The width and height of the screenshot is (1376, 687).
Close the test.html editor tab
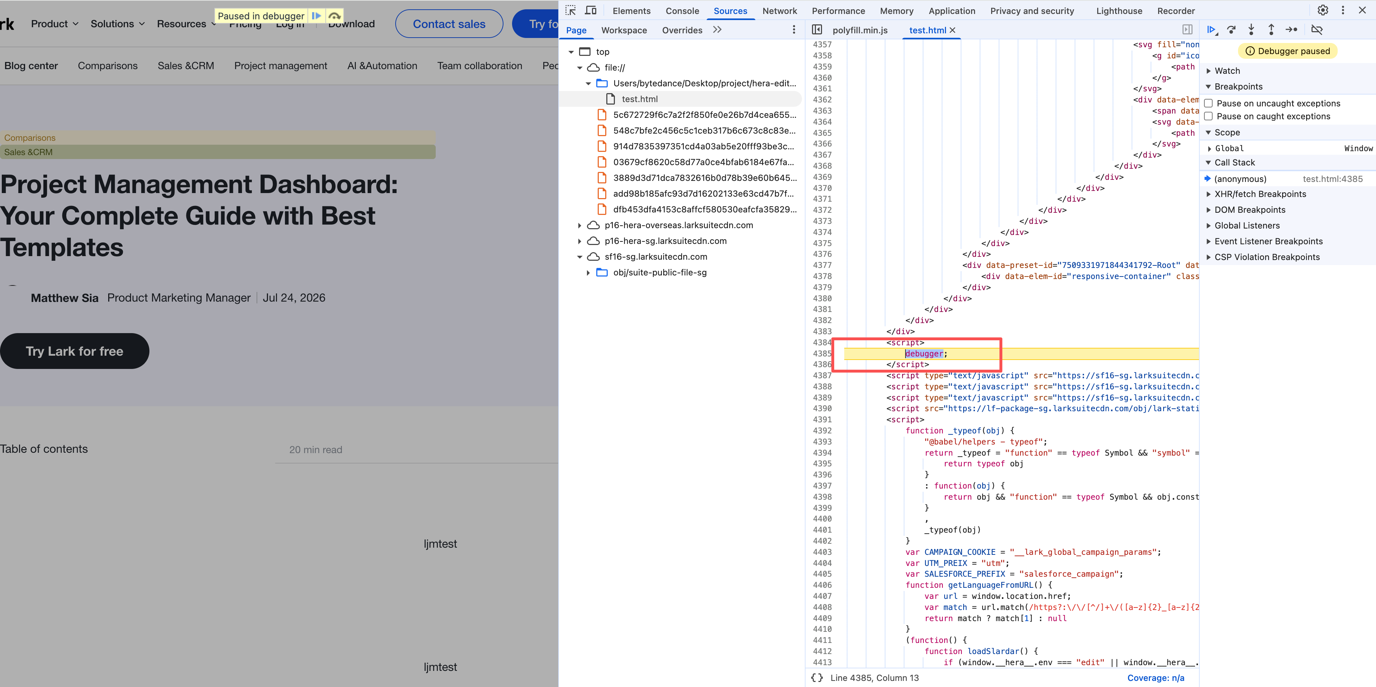click(952, 30)
